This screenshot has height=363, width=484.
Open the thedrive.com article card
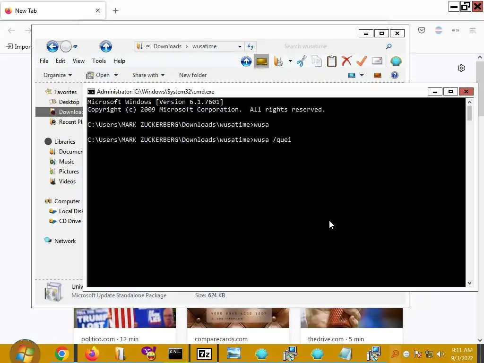tap(352, 326)
